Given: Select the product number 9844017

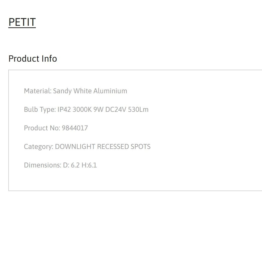Looking at the screenshot, I should (75, 128).
